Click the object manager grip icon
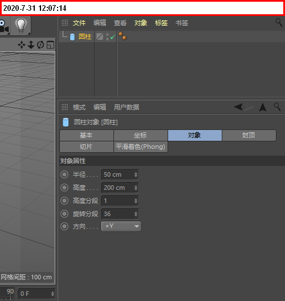This screenshot has height=301, width=285. click(x=64, y=23)
